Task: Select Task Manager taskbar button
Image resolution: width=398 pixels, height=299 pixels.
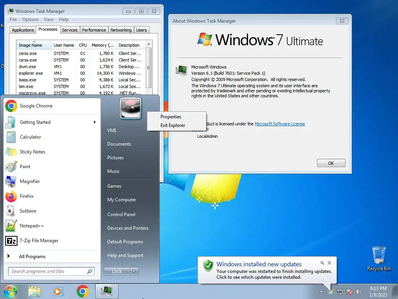Action: [x=107, y=291]
